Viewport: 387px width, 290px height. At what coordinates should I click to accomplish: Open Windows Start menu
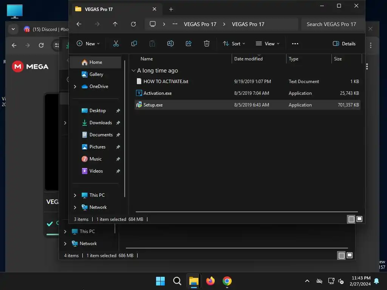[x=160, y=281]
